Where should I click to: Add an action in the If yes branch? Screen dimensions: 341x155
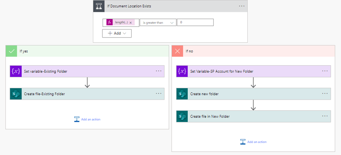87,119
